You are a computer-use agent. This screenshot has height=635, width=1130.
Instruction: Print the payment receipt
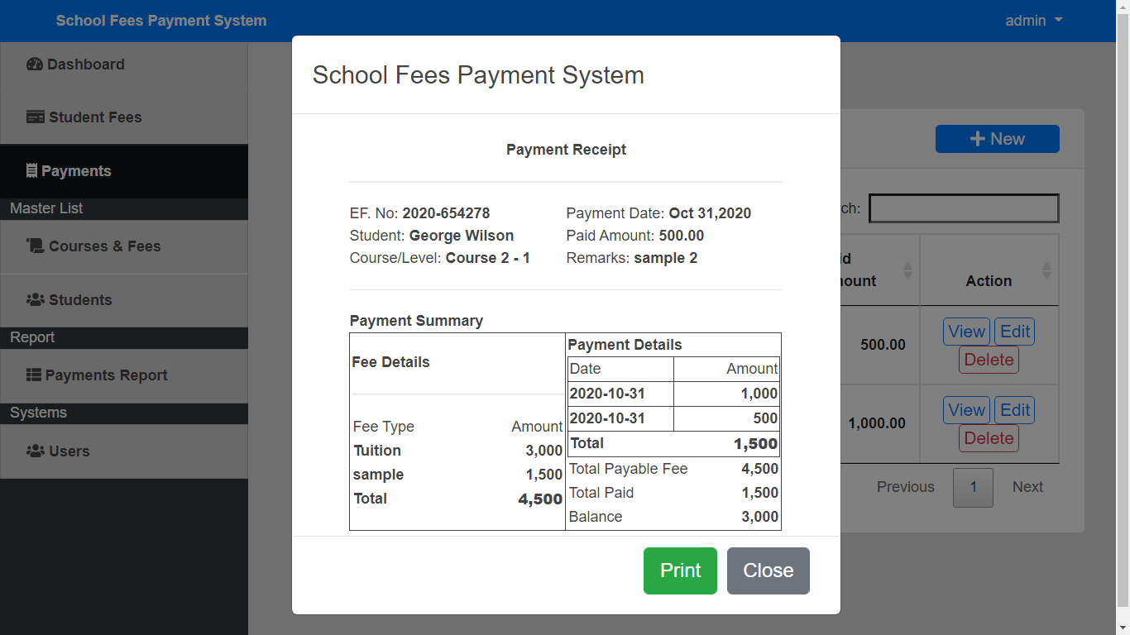[x=680, y=571]
